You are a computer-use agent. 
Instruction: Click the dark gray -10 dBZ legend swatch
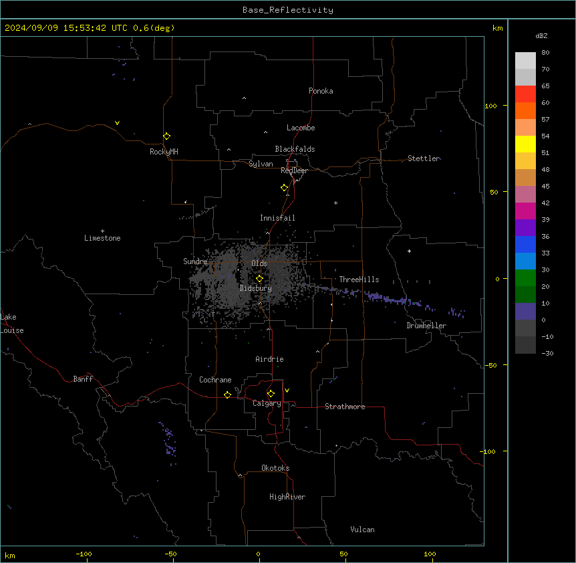tap(525, 345)
